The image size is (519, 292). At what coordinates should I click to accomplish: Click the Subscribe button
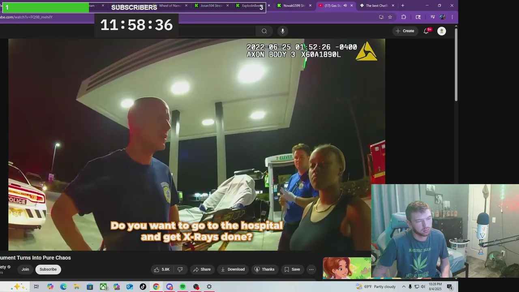[48, 269]
